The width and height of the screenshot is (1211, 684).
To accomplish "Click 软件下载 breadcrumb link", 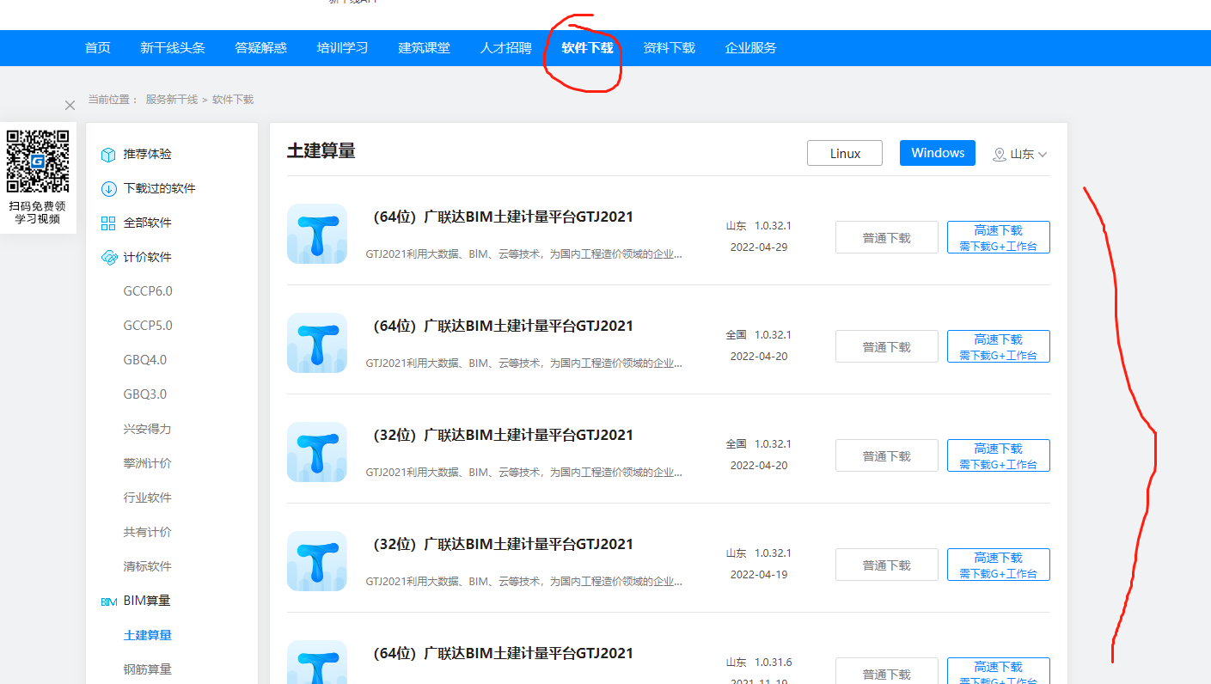I will (x=233, y=100).
